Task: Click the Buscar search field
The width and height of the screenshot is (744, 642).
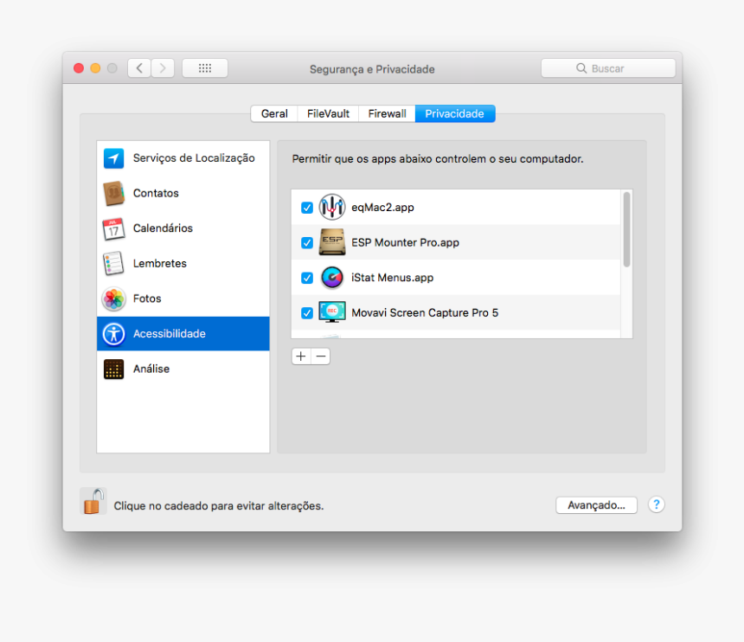Action: click(608, 68)
